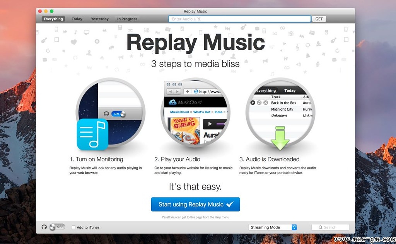Focus the Enter Audio URL field

coord(240,19)
